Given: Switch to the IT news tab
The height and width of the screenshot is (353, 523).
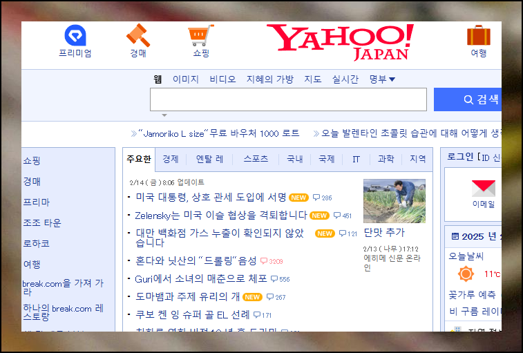Looking at the screenshot, I should point(356,159).
